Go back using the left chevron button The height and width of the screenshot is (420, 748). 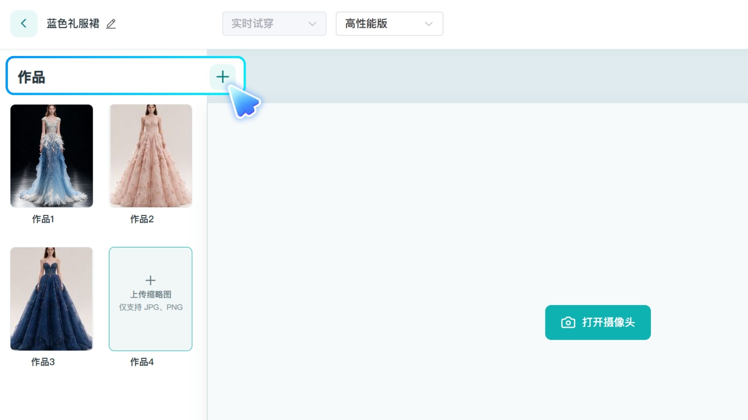tap(24, 24)
